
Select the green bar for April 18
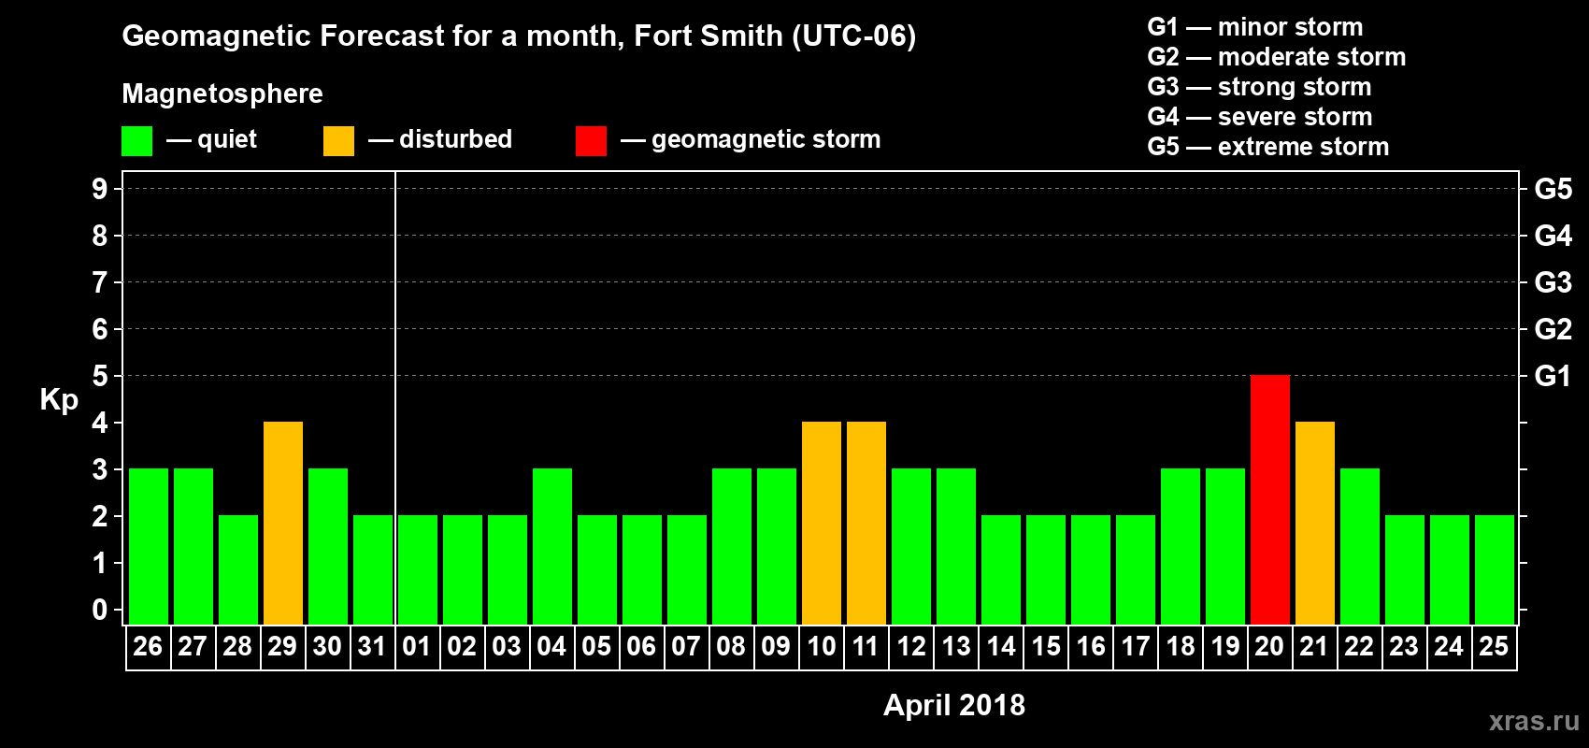pyautogui.click(x=1181, y=547)
